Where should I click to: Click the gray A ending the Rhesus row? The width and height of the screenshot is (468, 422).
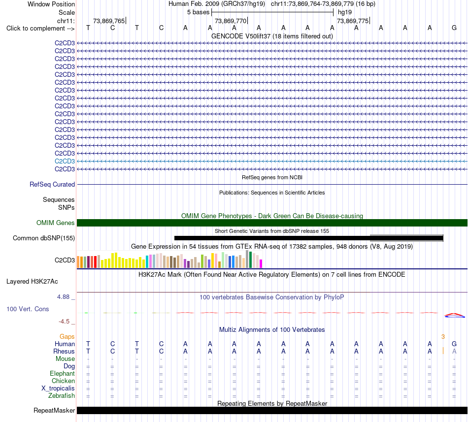tap(454, 351)
